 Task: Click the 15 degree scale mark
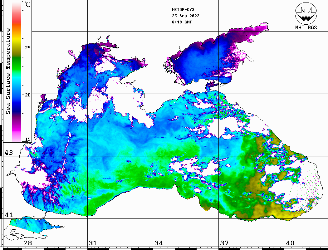coord(27,139)
